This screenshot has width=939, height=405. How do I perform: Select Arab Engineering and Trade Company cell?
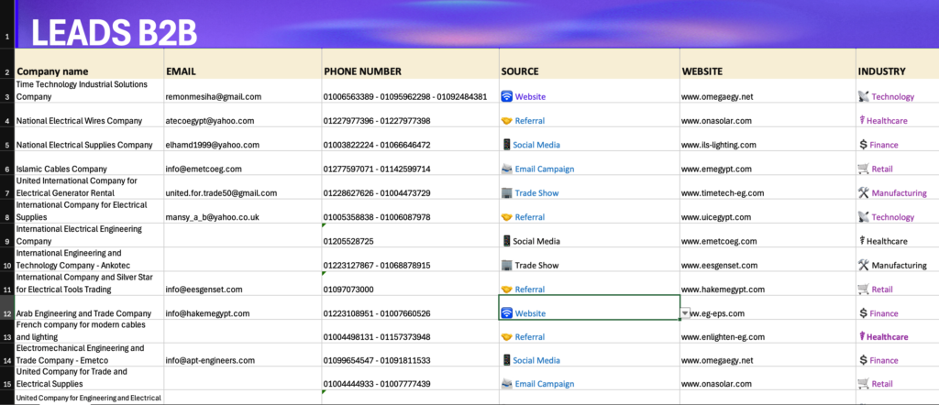(89, 308)
